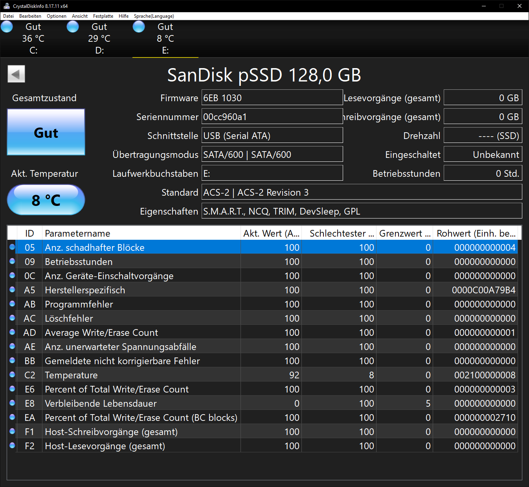Image resolution: width=529 pixels, height=487 pixels.
Task: Click the Eigenschaften features field
Action: pyautogui.click(x=362, y=211)
